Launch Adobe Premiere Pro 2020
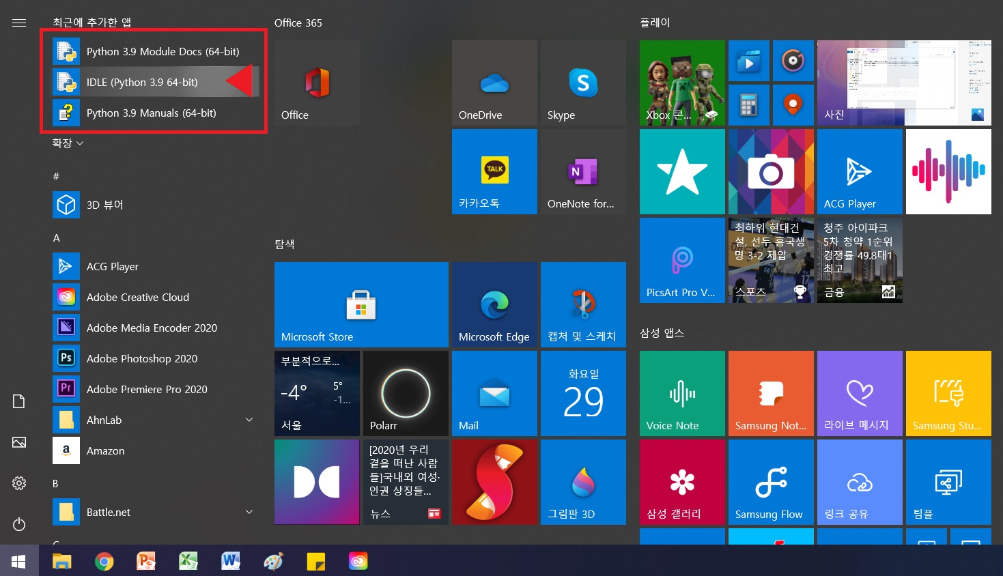Screen dimensions: 1003x576 point(156,389)
